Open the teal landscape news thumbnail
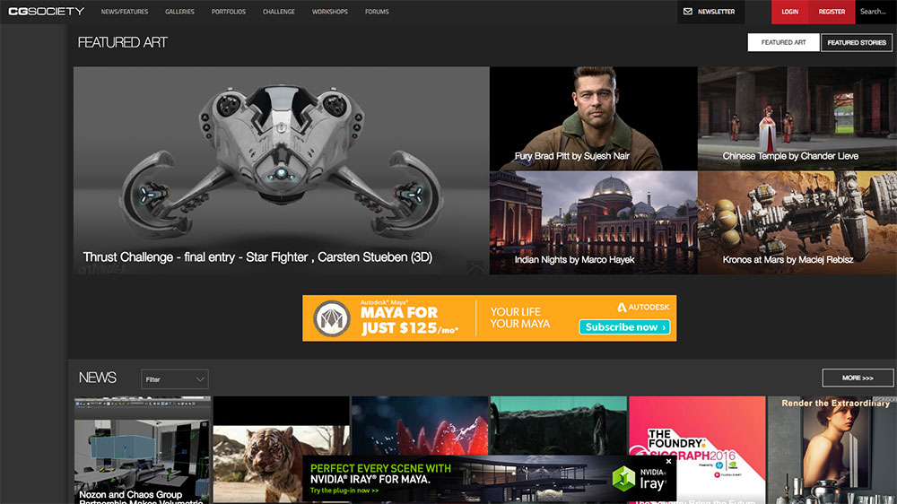The width and height of the screenshot is (897, 504). pyautogui.click(x=558, y=425)
